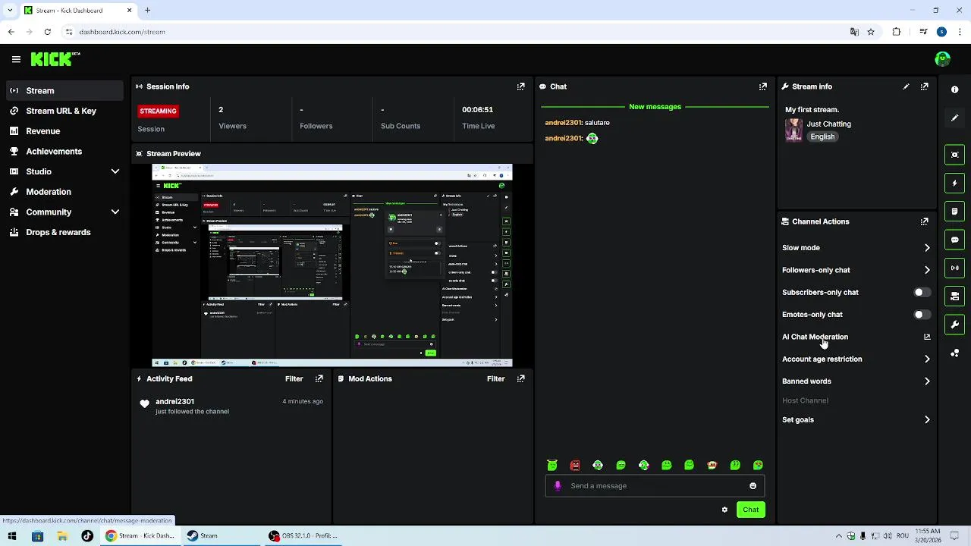Open Slow mode options arrow
This screenshot has width=971, height=546.
[927, 248]
